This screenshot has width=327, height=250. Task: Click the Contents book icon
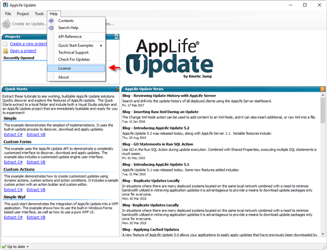pyautogui.click(x=51, y=21)
